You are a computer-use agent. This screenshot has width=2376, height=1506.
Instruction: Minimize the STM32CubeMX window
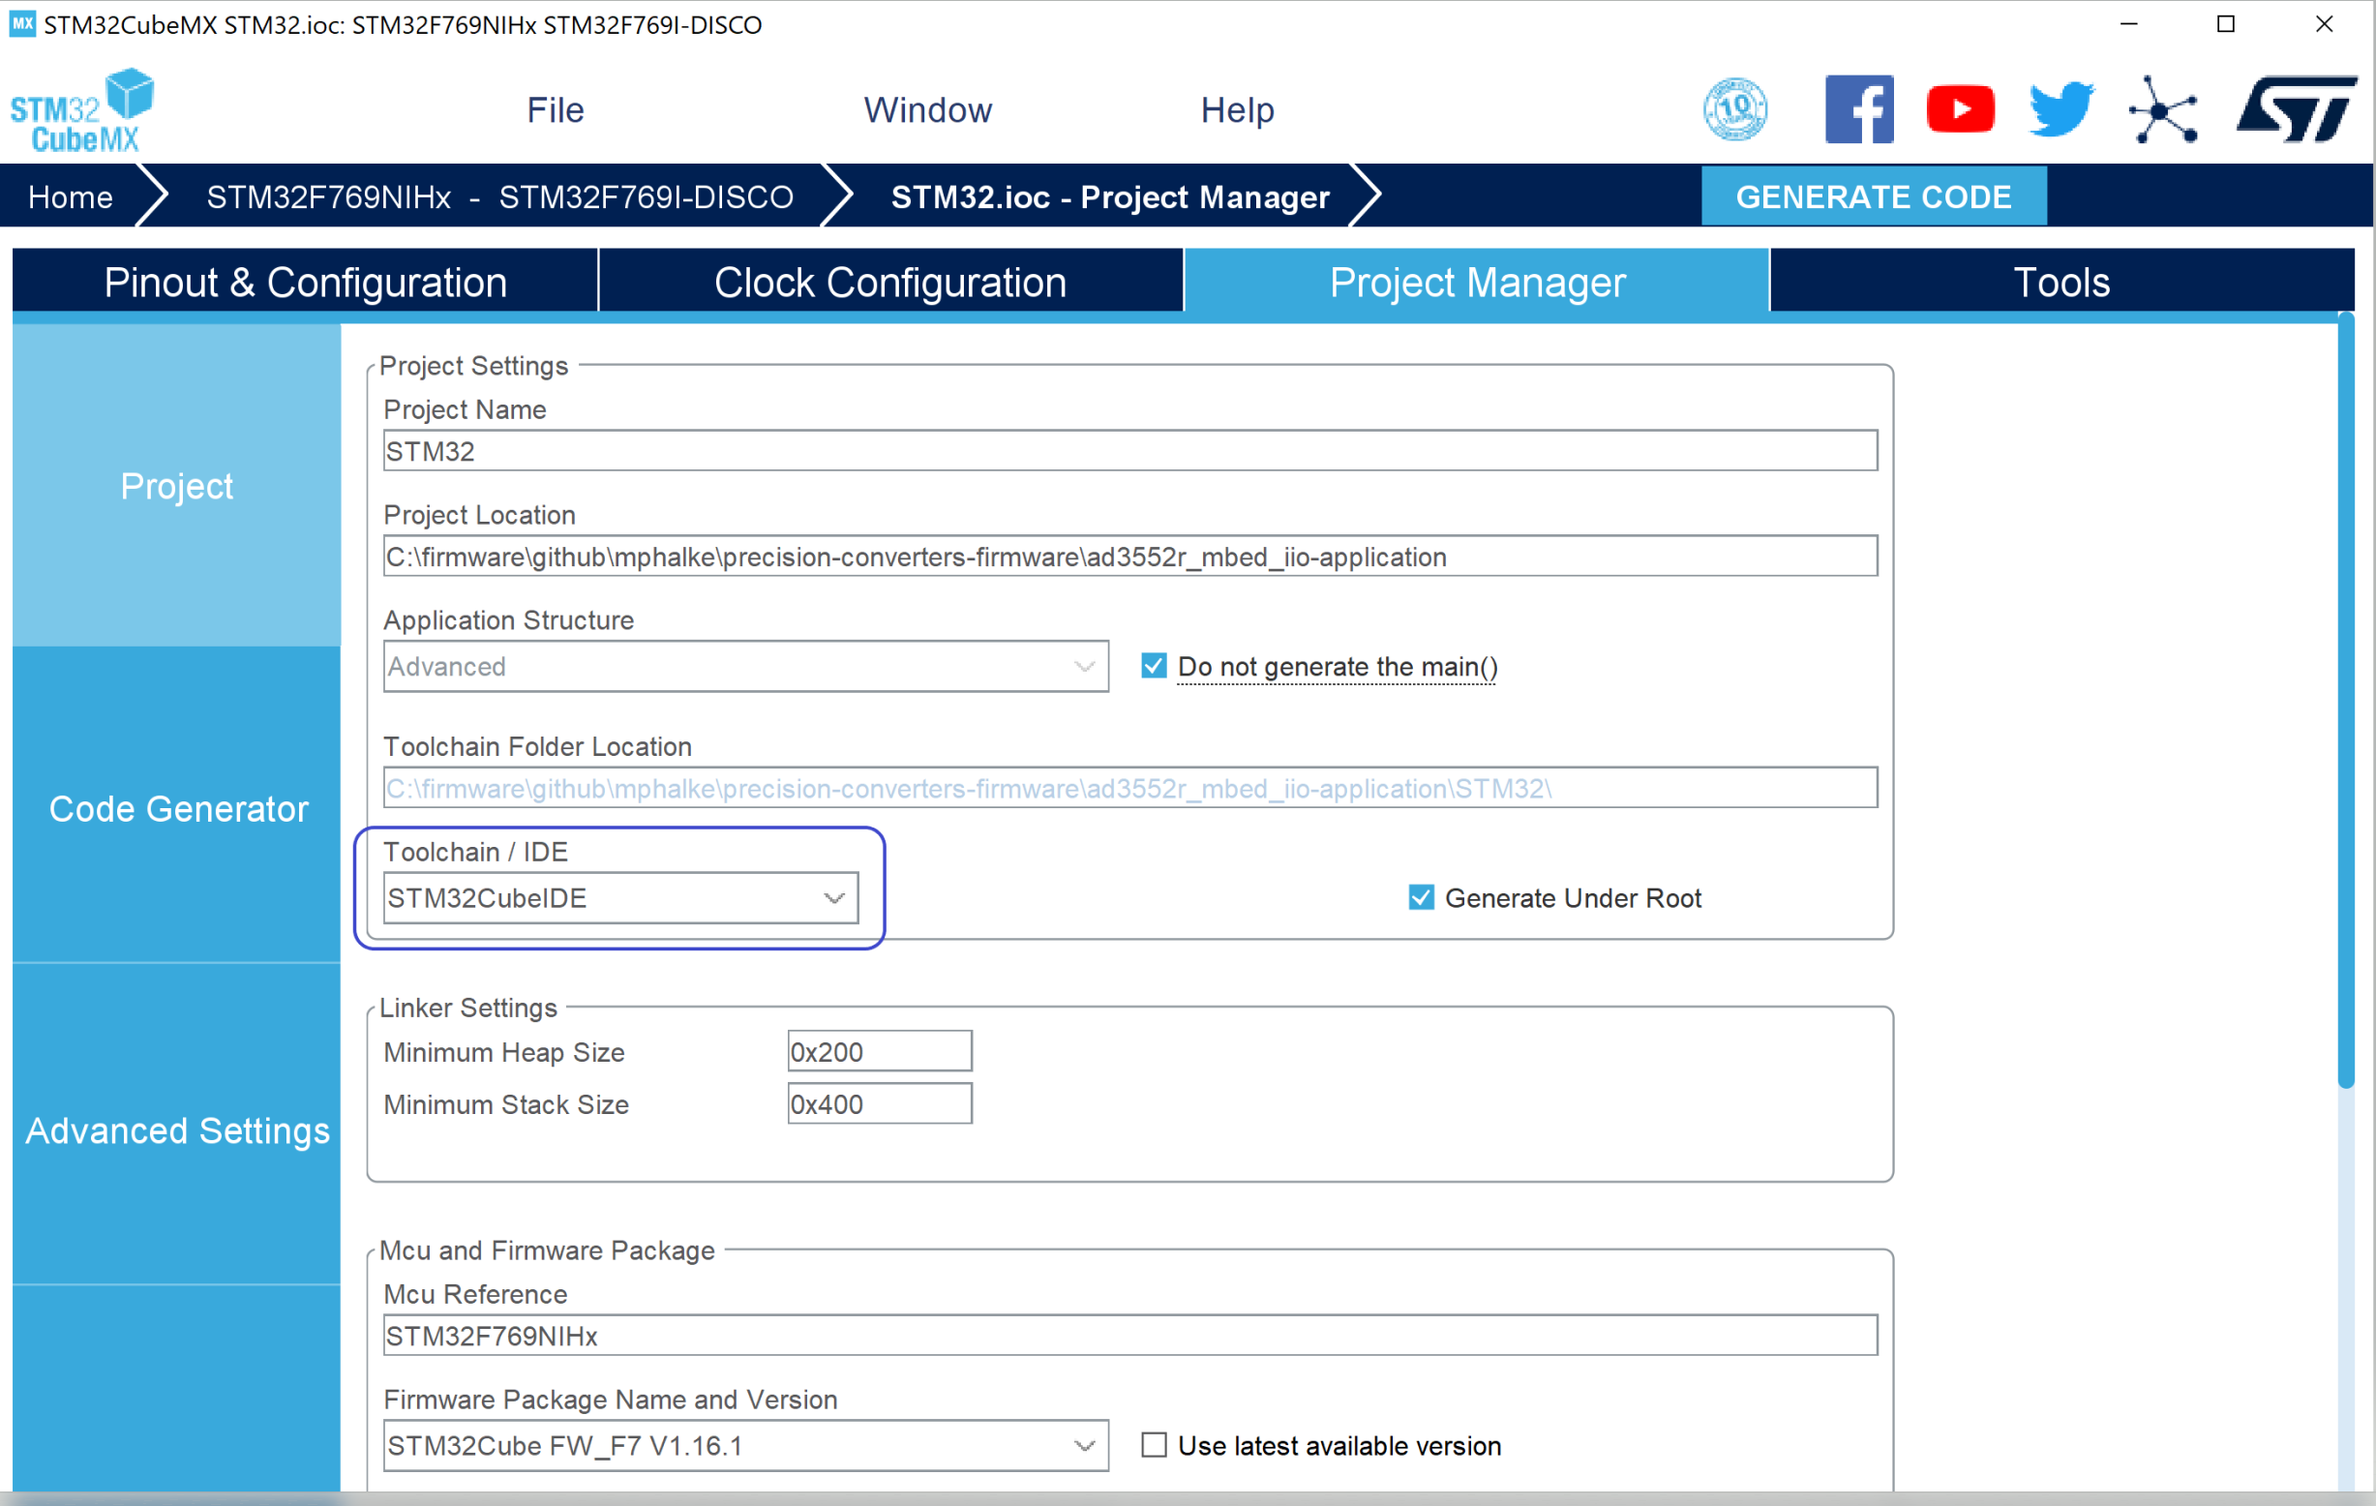[x=2128, y=23]
